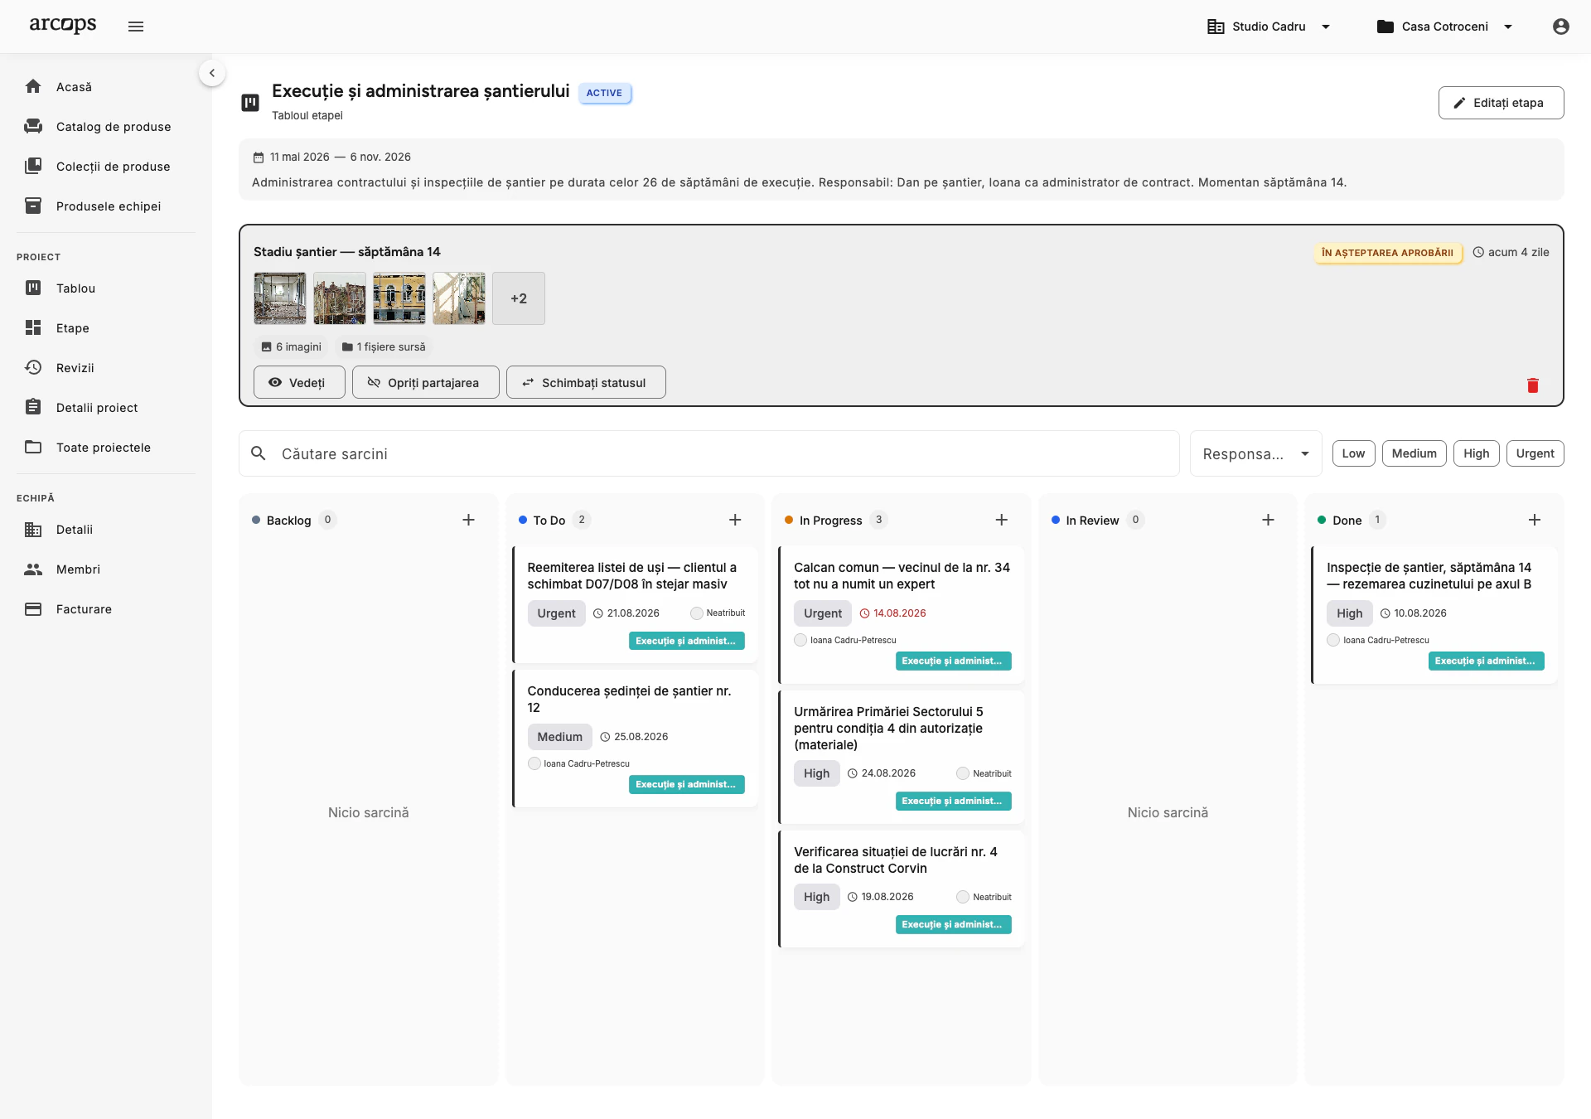This screenshot has height=1119, width=1591.
Task: Click Ioana's avatar on Conducerea ședinței card
Action: pos(534,763)
